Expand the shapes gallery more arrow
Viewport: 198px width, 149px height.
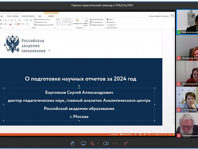71,24
